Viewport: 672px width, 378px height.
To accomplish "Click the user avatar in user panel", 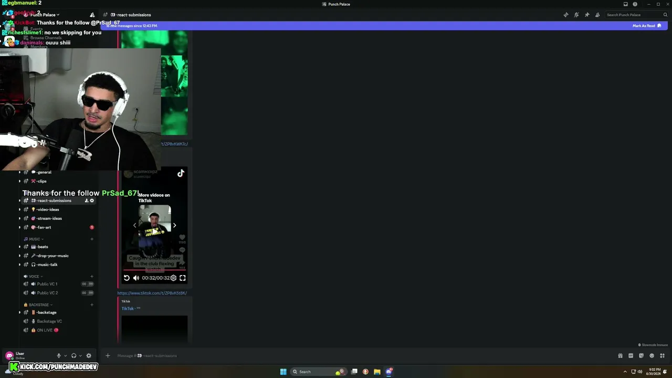I will (x=9, y=355).
